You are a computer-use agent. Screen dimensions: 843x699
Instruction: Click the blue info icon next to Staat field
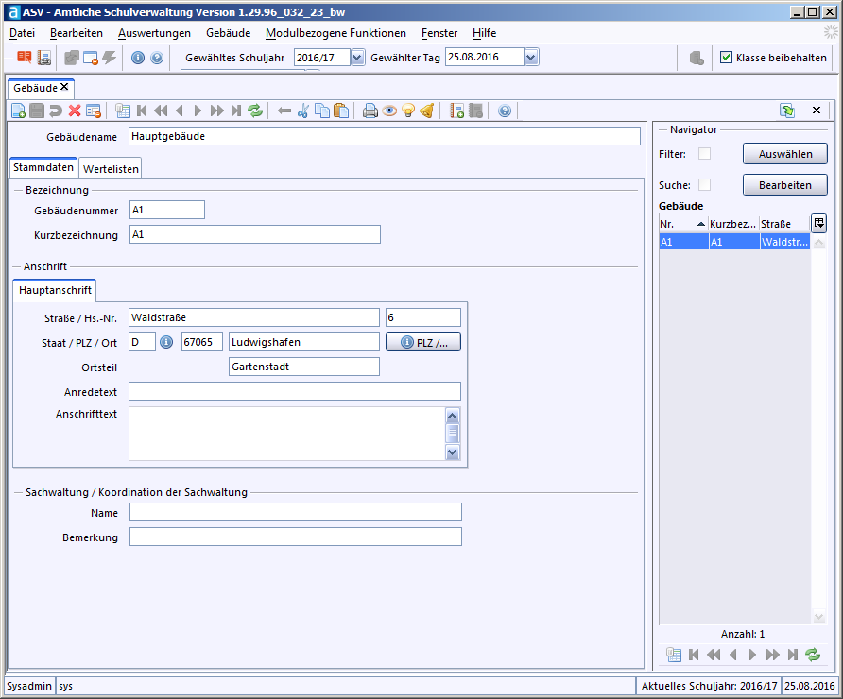tap(166, 342)
